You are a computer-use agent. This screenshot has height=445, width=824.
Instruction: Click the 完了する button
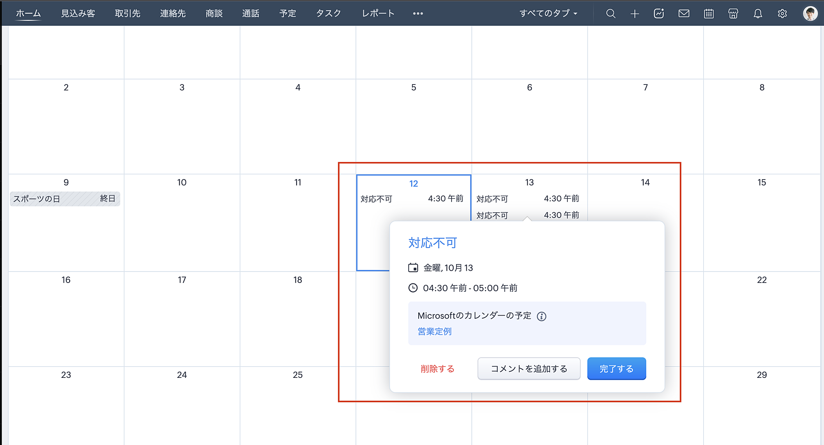(616, 369)
